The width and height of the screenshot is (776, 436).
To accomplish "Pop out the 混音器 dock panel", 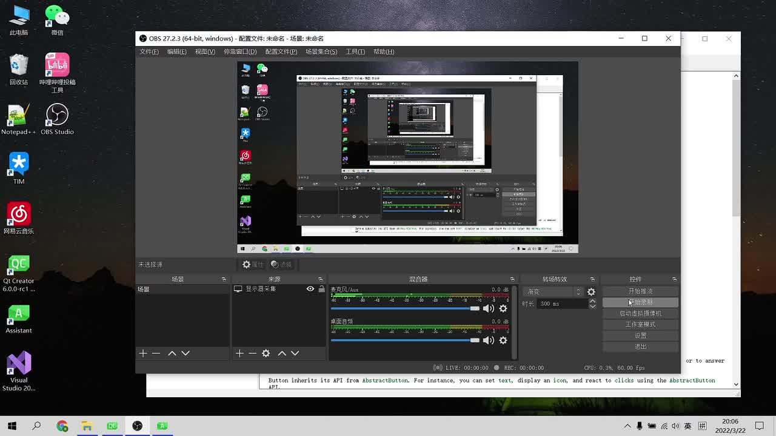I will 512,279.
